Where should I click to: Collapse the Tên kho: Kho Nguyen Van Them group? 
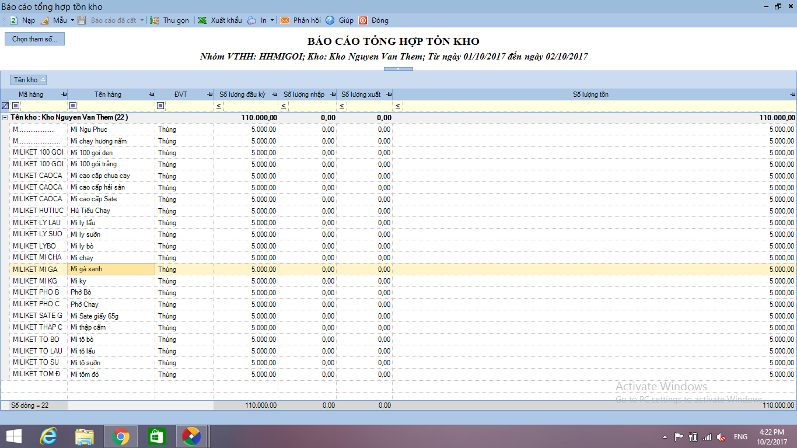tap(5, 117)
